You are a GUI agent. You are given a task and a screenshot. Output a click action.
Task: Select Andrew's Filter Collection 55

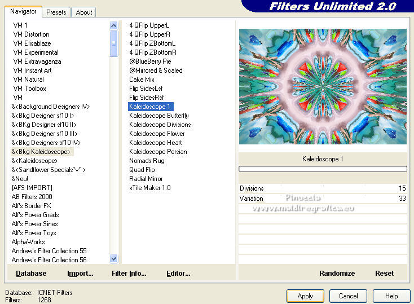[49, 251]
